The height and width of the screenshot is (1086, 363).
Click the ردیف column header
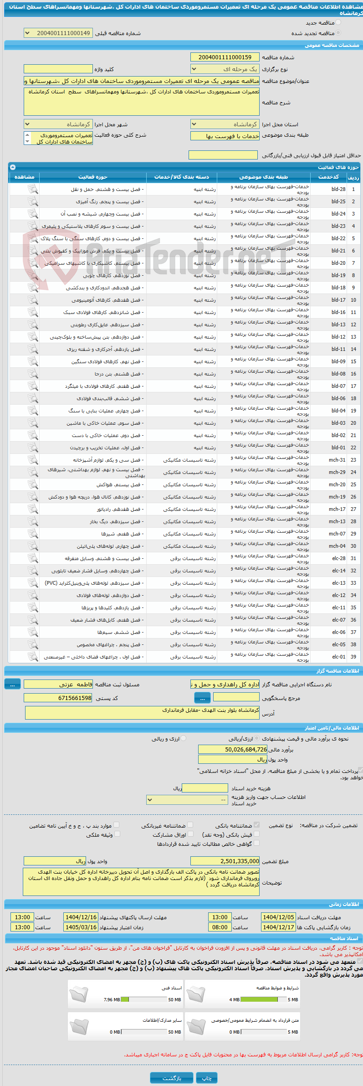pos(353,177)
